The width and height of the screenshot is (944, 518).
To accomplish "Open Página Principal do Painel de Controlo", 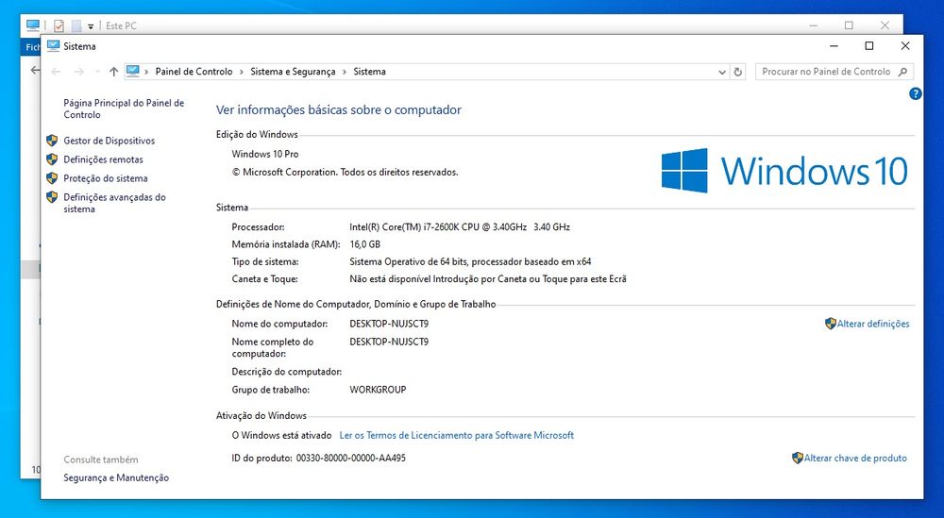I will 124,109.
